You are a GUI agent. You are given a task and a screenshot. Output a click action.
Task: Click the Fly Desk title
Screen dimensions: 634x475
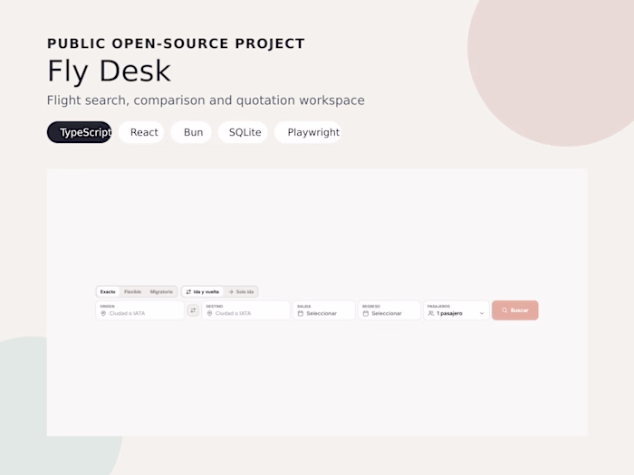pos(109,71)
